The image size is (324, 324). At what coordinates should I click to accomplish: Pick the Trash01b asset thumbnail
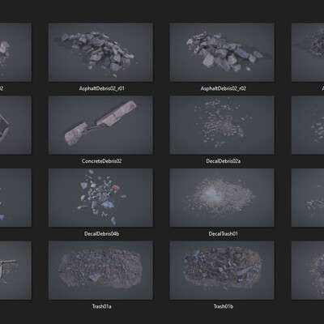click(222, 271)
